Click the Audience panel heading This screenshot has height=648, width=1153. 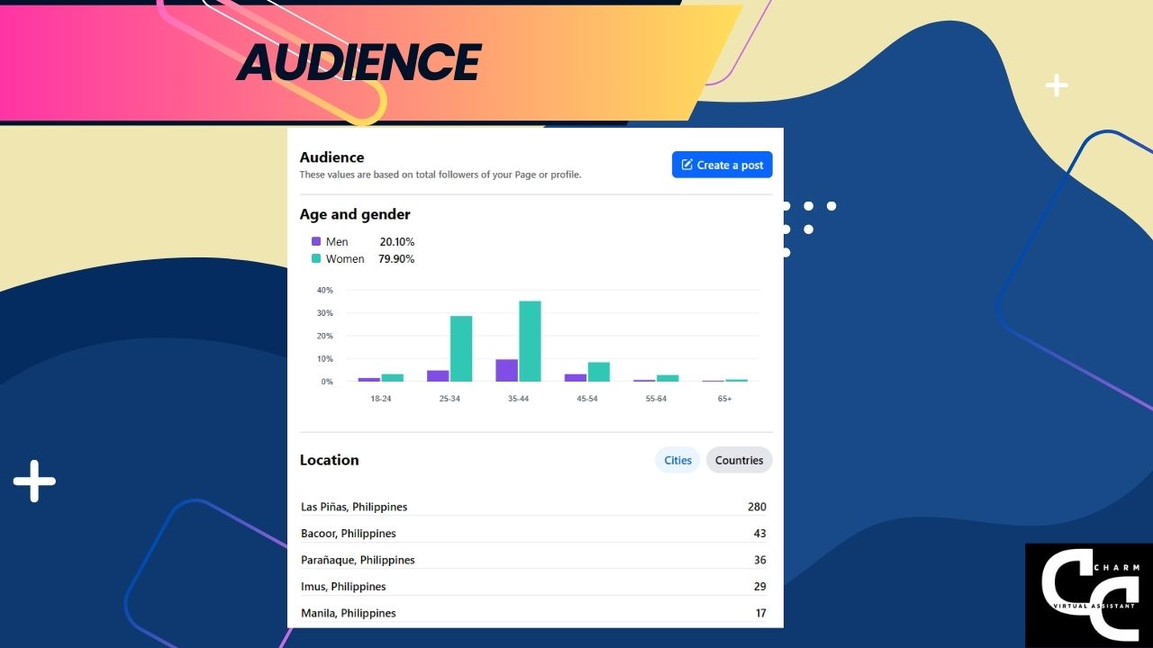331,157
